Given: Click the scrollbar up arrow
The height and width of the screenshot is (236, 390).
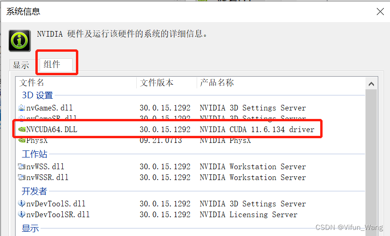Looking at the screenshot, I should (371, 84).
